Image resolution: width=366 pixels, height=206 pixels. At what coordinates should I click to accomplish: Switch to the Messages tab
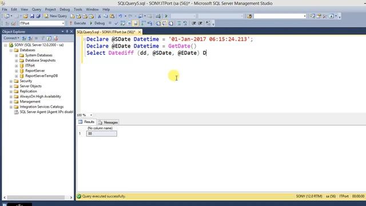click(x=108, y=122)
